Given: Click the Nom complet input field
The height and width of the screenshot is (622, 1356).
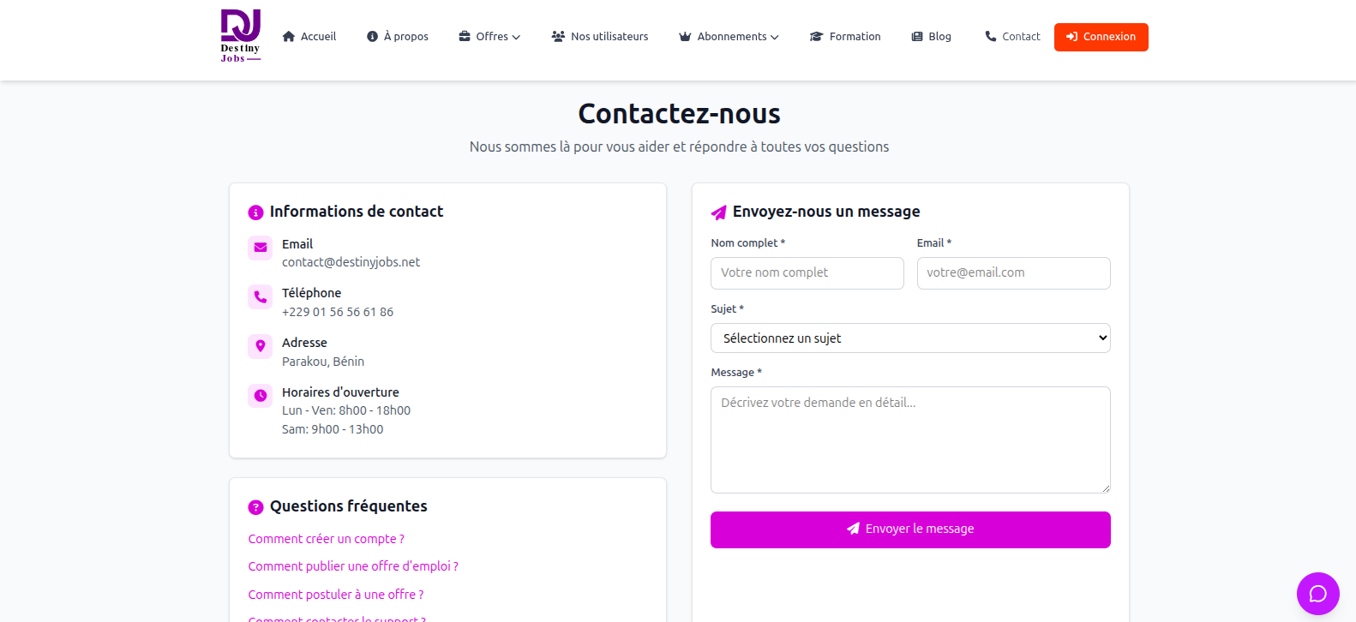Looking at the screenshot, I should (807, 273).
